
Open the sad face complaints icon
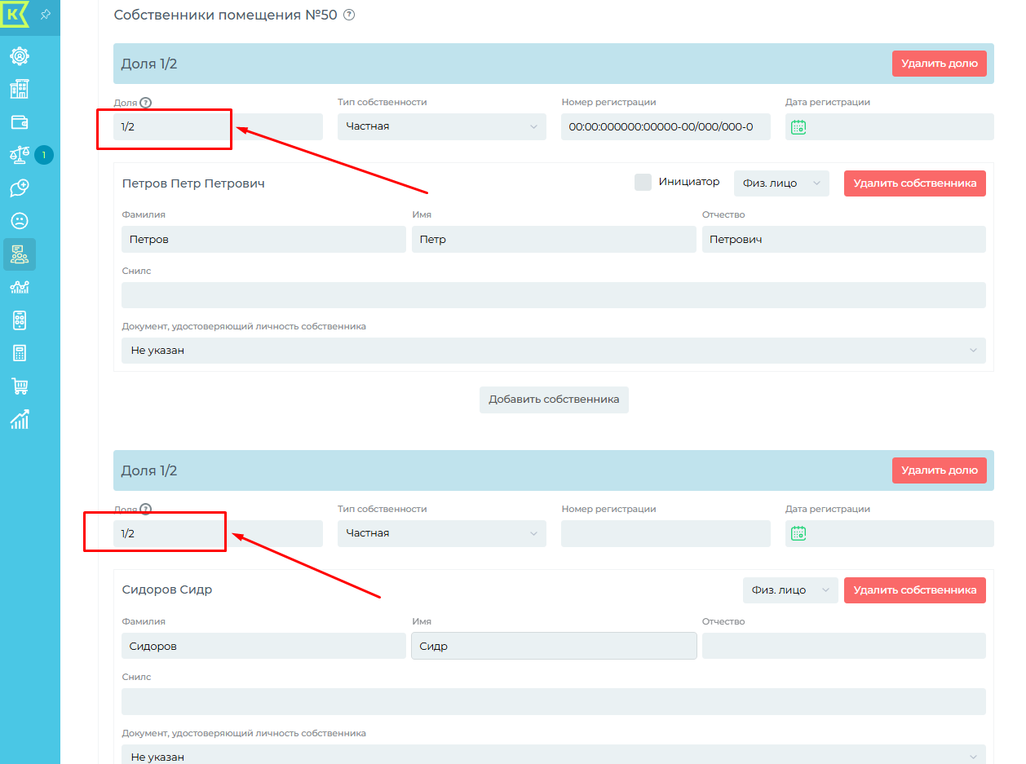[19, 221]
